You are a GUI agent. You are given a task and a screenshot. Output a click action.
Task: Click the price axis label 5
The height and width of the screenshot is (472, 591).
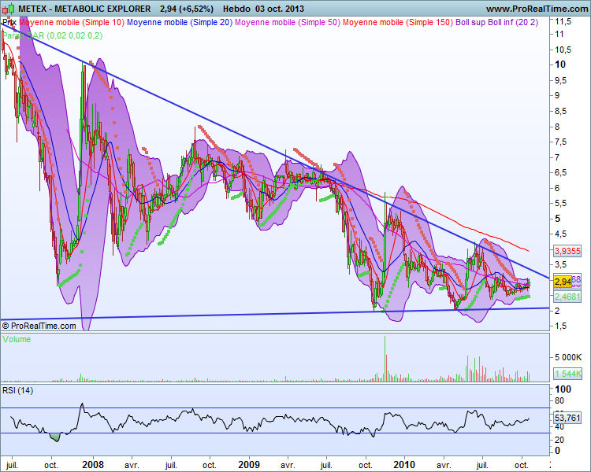point(557,219)
